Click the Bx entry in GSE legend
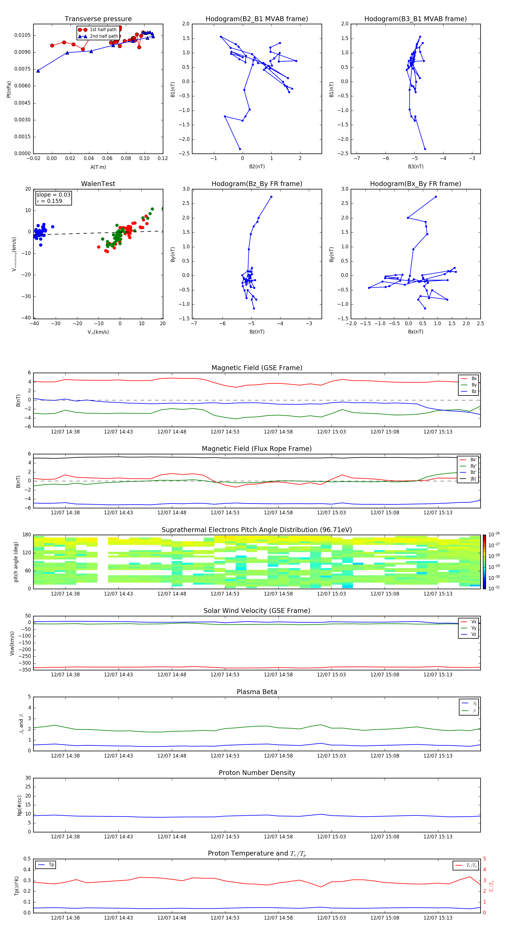Screen dimensions: 514x943 (x=469, y=379)
